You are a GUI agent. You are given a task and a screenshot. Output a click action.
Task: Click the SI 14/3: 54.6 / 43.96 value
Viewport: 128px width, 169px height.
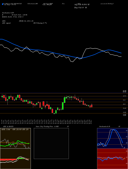pos(19,15)
